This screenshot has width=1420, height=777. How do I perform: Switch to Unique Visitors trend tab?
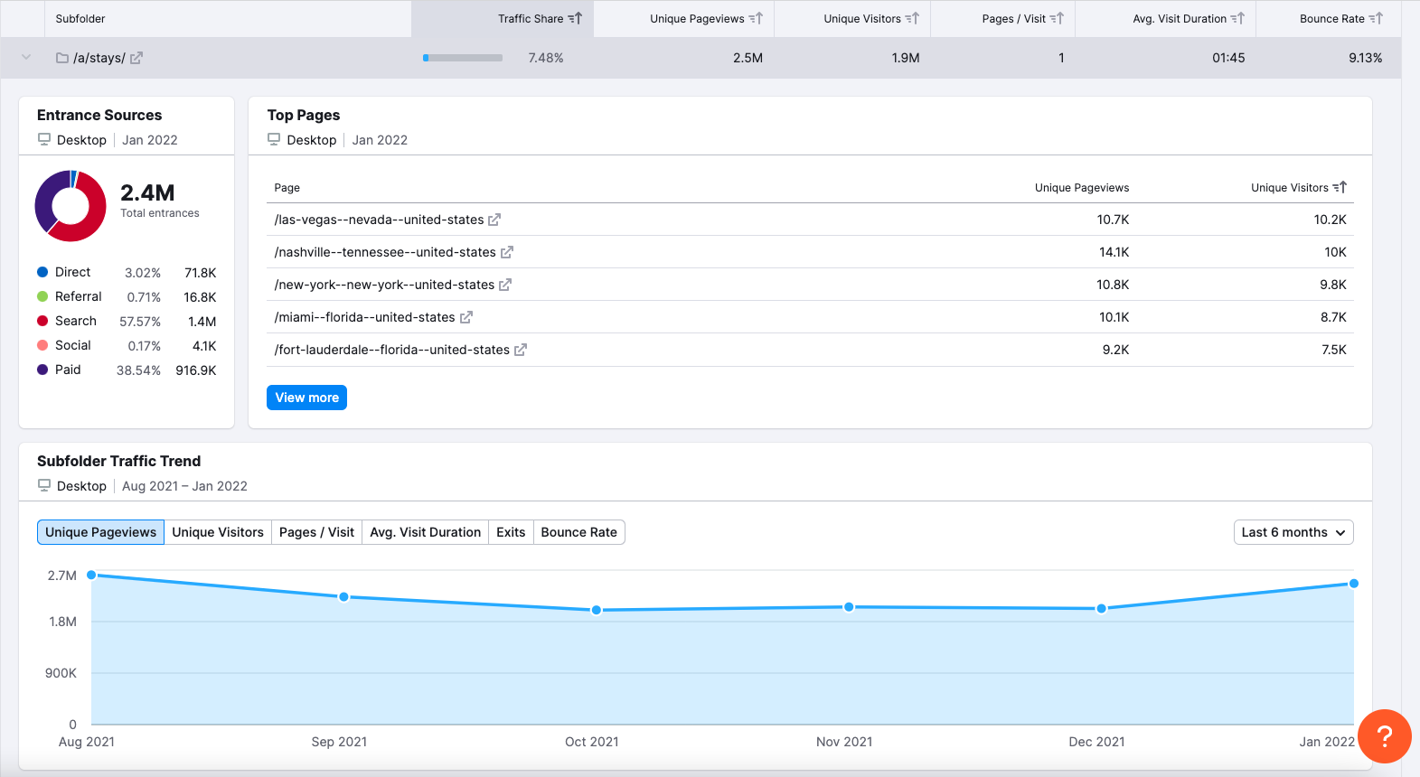(218, 532)
